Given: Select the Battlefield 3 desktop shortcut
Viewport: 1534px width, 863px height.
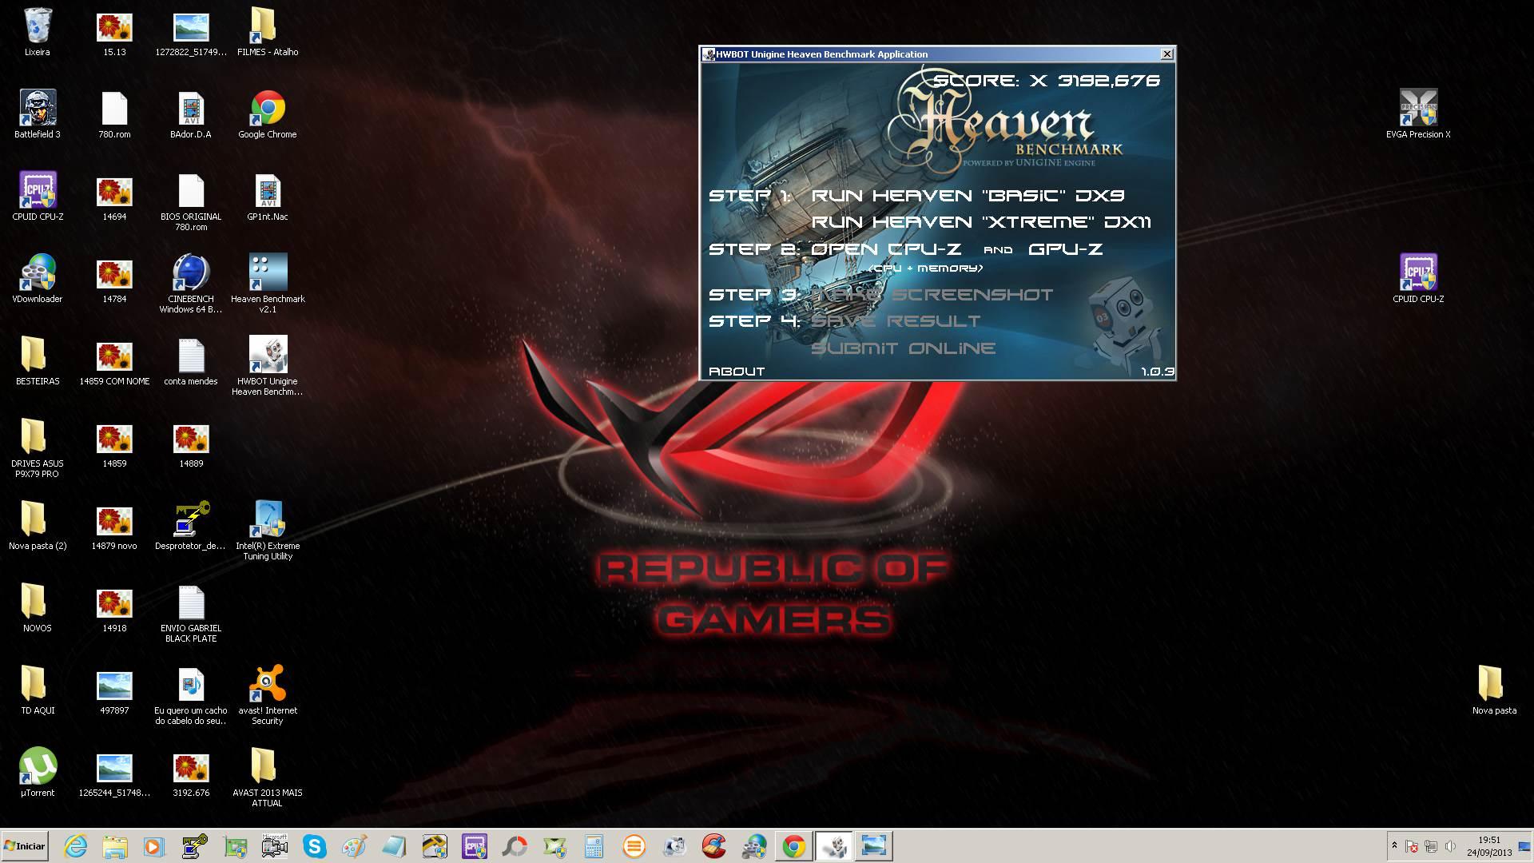Looking at the screenshot, I should coord(37,114).
